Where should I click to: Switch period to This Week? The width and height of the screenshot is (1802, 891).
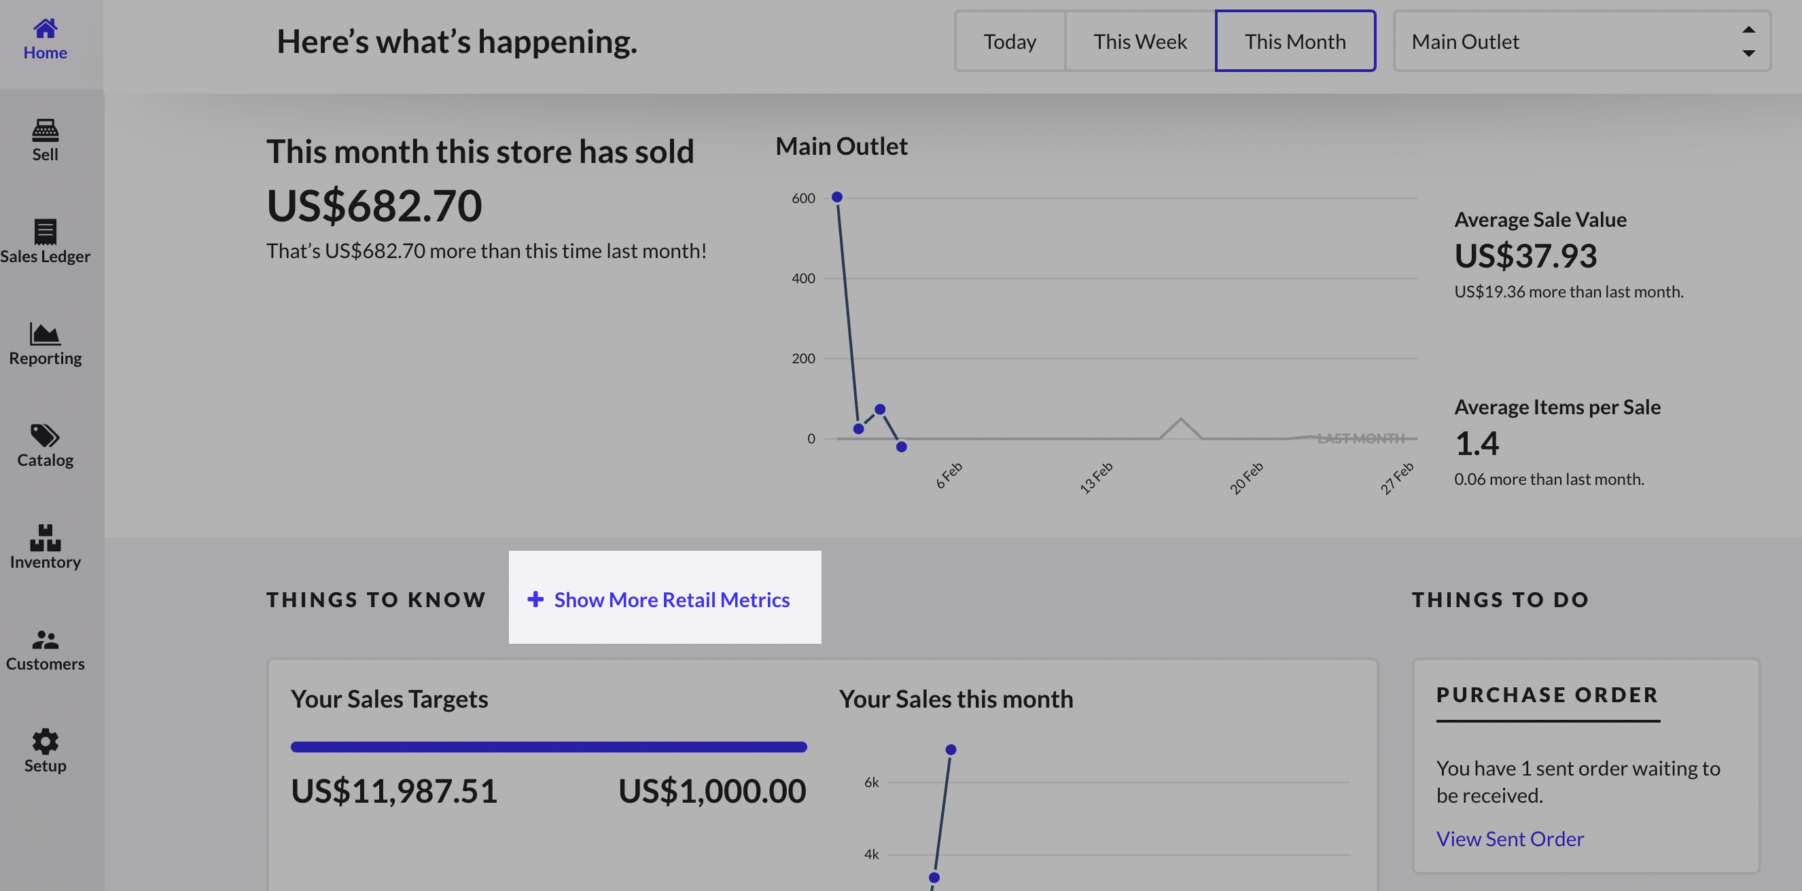pos(1139,41)
